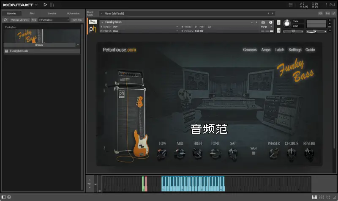Click Manage Libraries button
The image size is (338, 201).
click(19, 20)
